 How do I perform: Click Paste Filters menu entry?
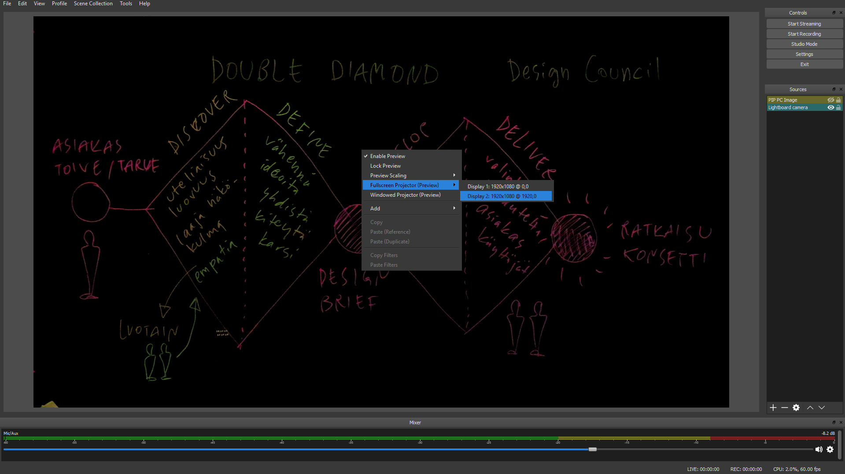(411, 265)
